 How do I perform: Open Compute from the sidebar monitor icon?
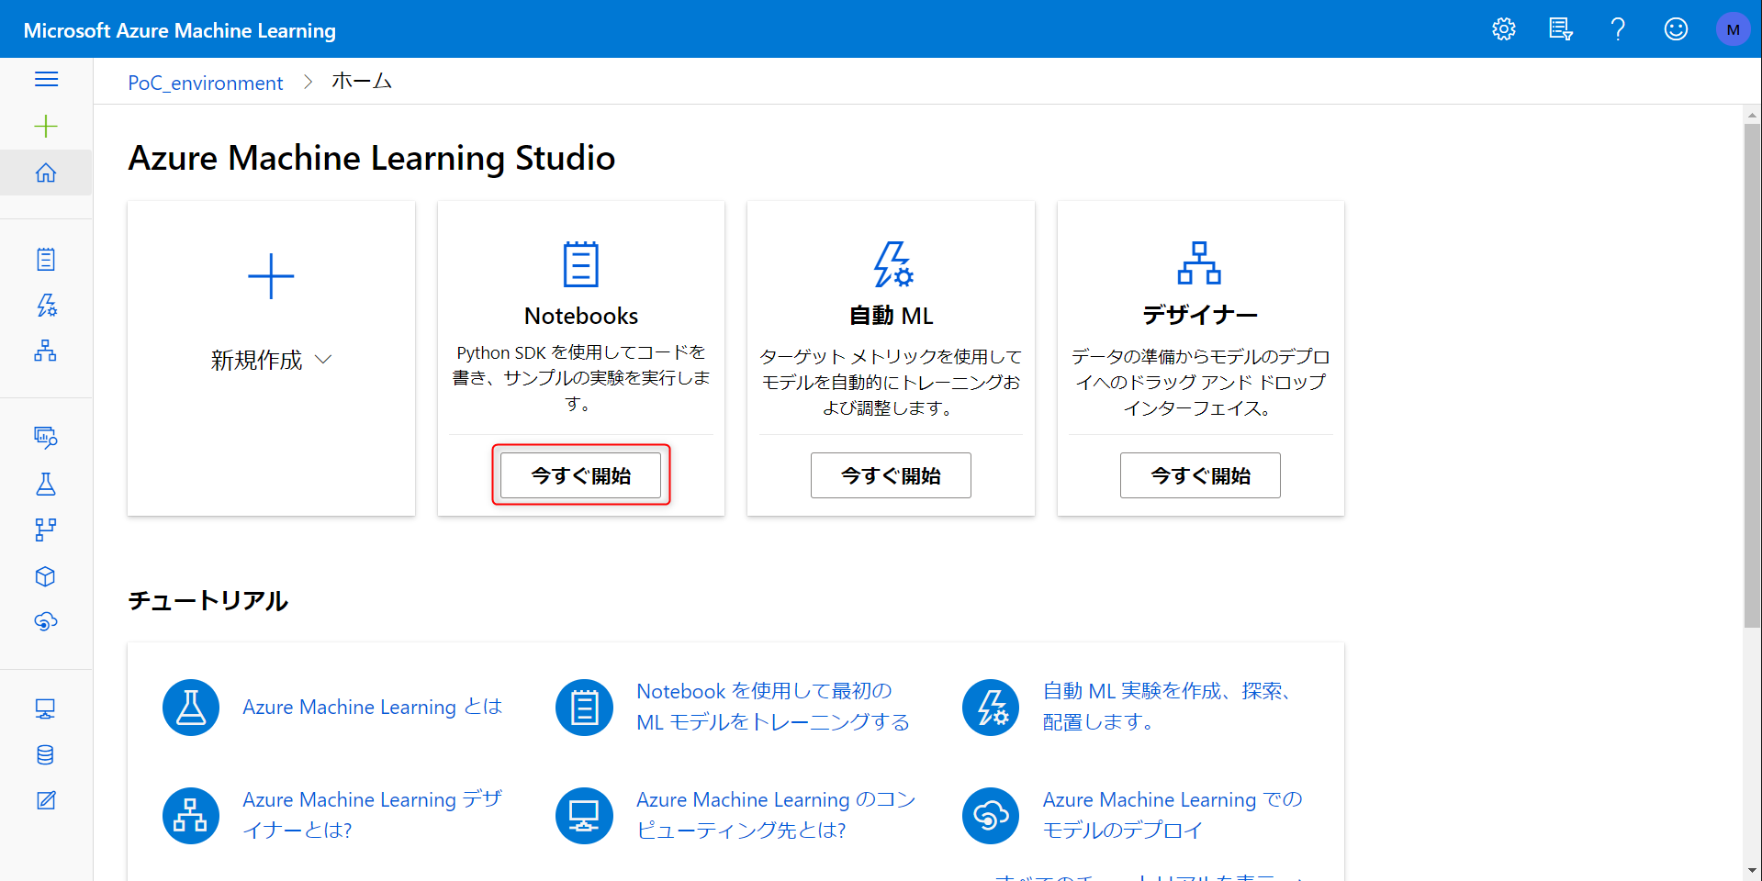(46, 708)
